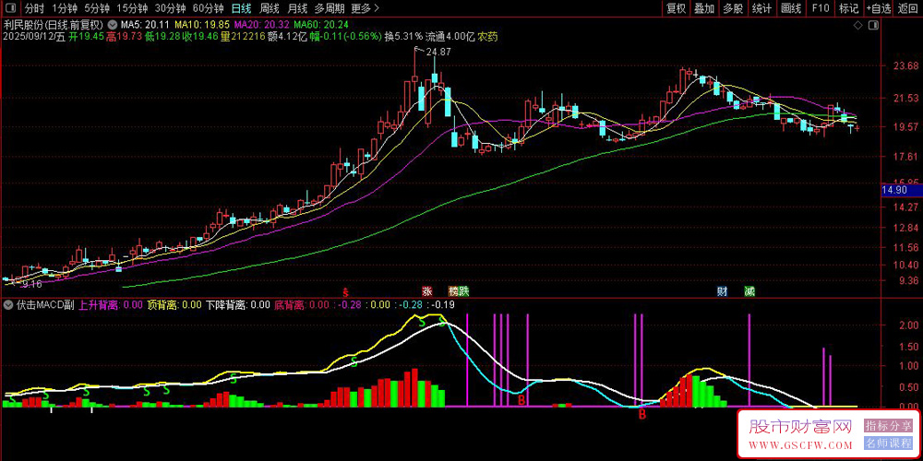The height and width of the screenshot is (461, 923).
Task: Click the 额4.12亿 amount value
Action: 287,37
